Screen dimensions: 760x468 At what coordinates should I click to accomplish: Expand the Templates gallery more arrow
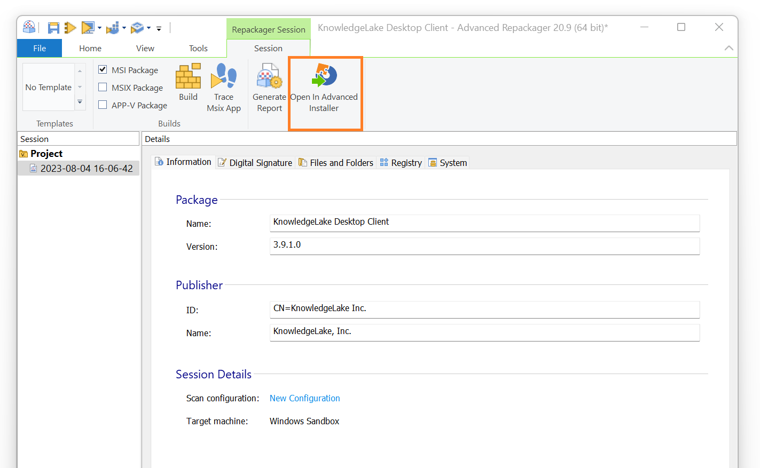pos(80,102)
